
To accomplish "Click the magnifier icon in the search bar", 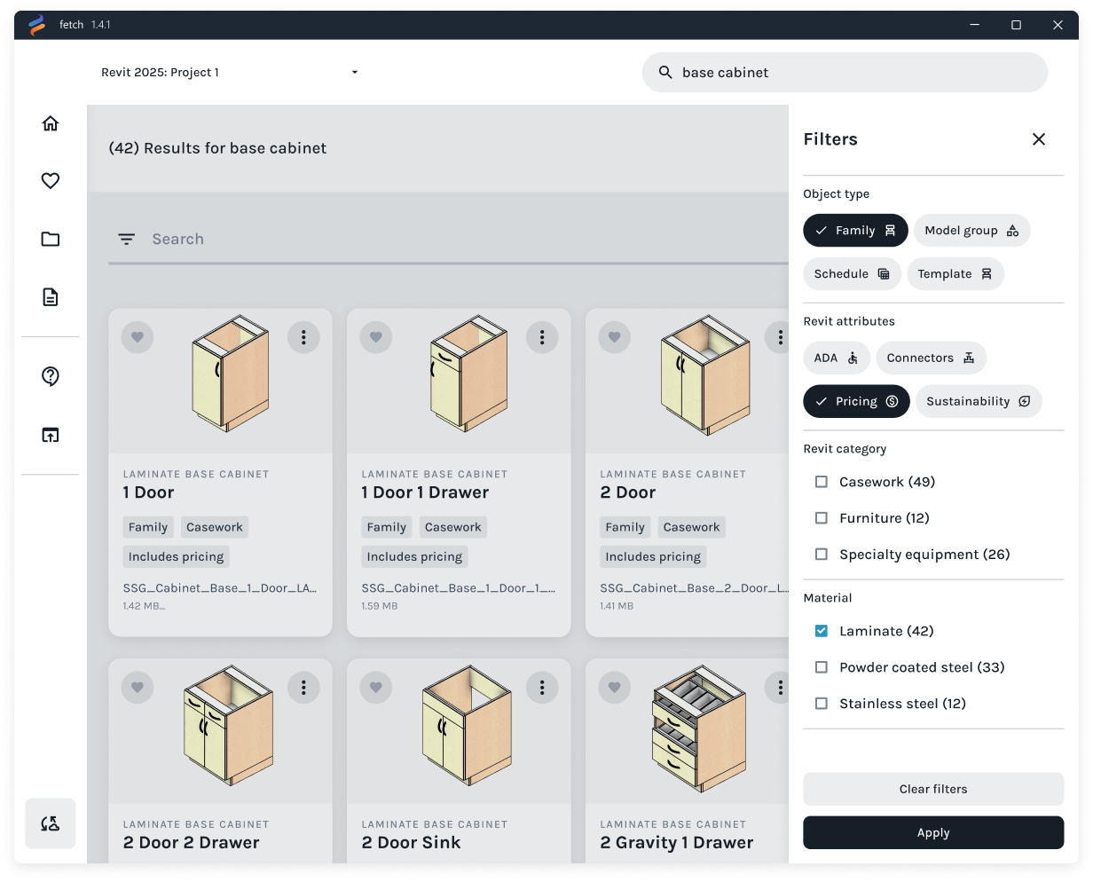I will [x=665, y=72].
